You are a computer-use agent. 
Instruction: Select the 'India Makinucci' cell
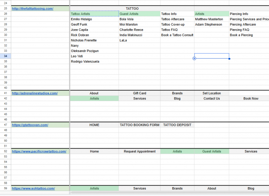139,35
